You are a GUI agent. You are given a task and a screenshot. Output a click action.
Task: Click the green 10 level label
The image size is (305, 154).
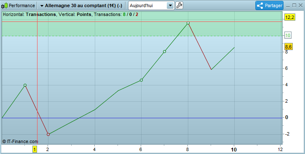click(288, 35)
